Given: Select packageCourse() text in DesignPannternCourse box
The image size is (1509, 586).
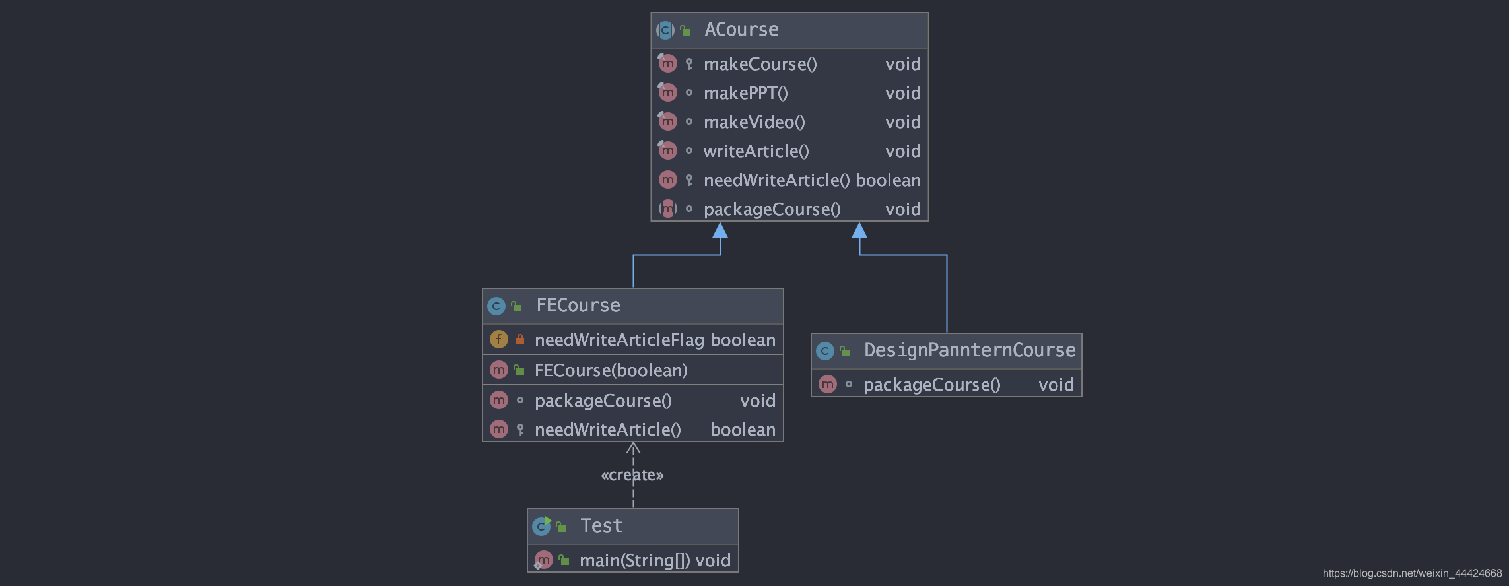Looking at the screenshot, I should [x=932, y=385].
